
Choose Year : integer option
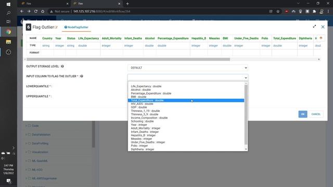pyautogui.click(x=186, y=125)
